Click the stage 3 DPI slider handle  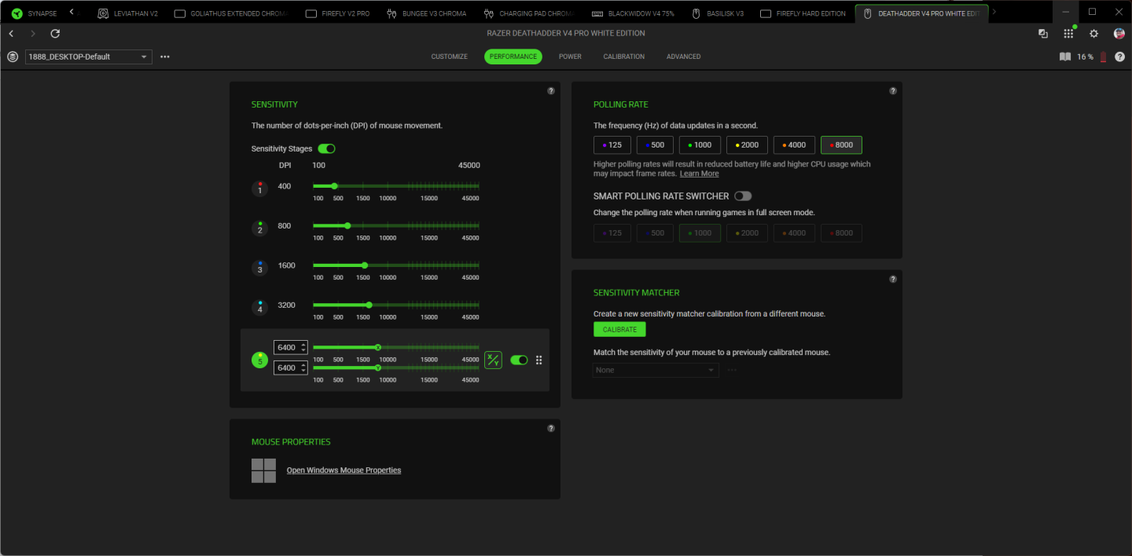tap(364, 265)
